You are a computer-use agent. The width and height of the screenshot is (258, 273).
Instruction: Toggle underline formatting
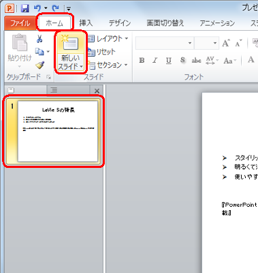(169, 61)
